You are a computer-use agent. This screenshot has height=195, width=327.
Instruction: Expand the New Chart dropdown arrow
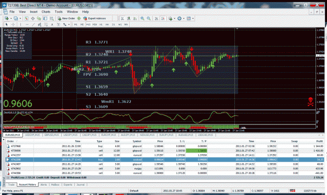point(11,18)
